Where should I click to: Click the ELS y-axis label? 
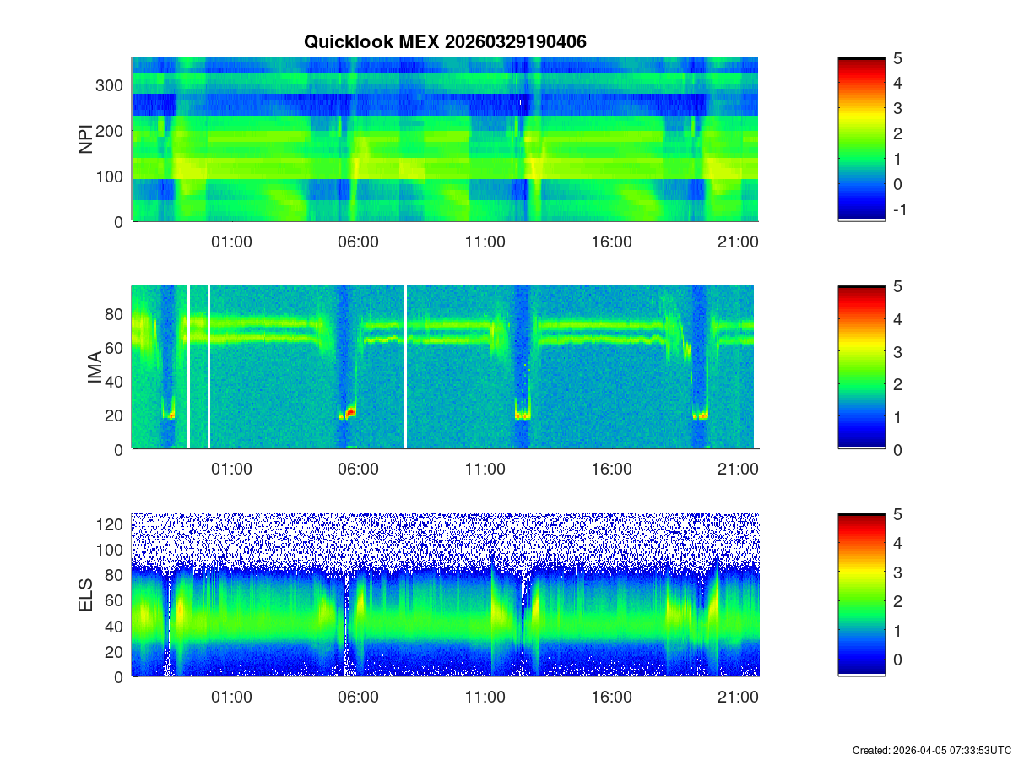[x=86, y=595]
